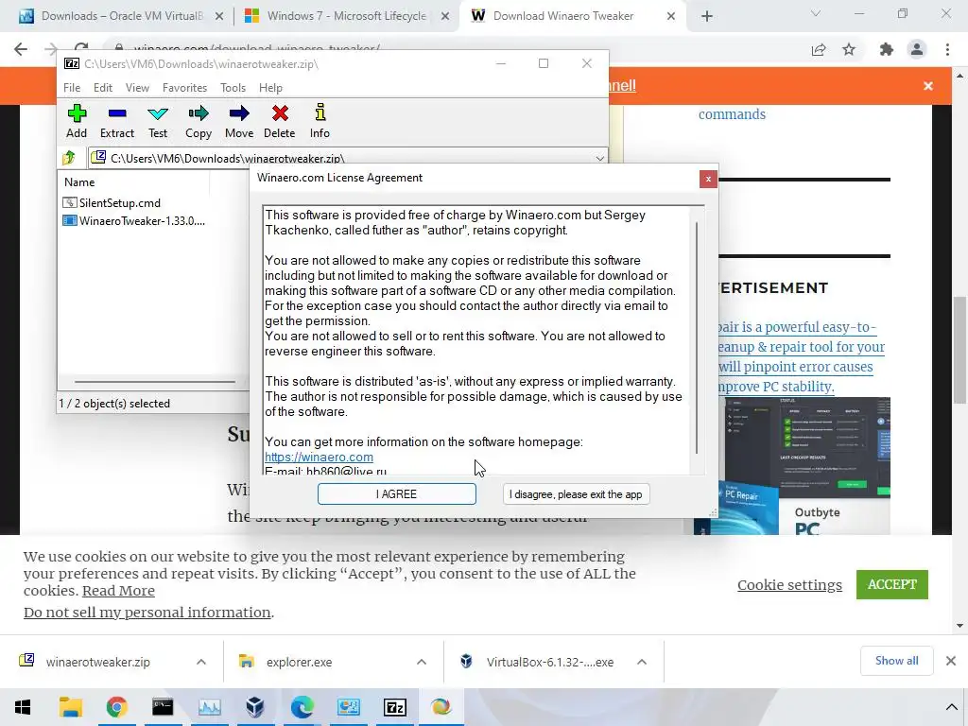Viewport: 968px width, 726px height.
Task: Click the license text vertical scrollbar
Action: point(697,337)
